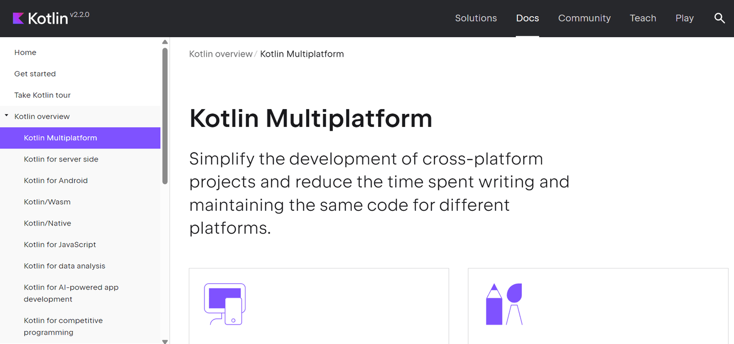Viewport: 734px width, 344px height.
Task: Click the sidebar scrollbar down arrow
Action: [x=165, y=341]
